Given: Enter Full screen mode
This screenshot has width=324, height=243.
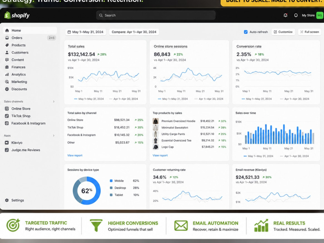Looking at the screenshot, I should coord(309,32).
